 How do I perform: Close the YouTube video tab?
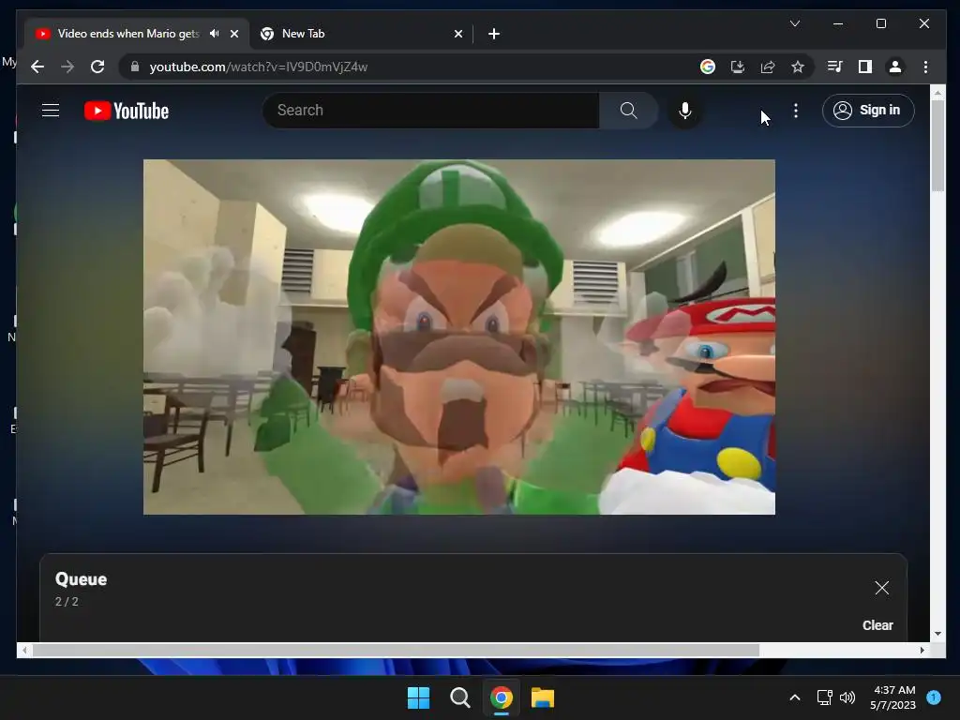tap(233, 34)
